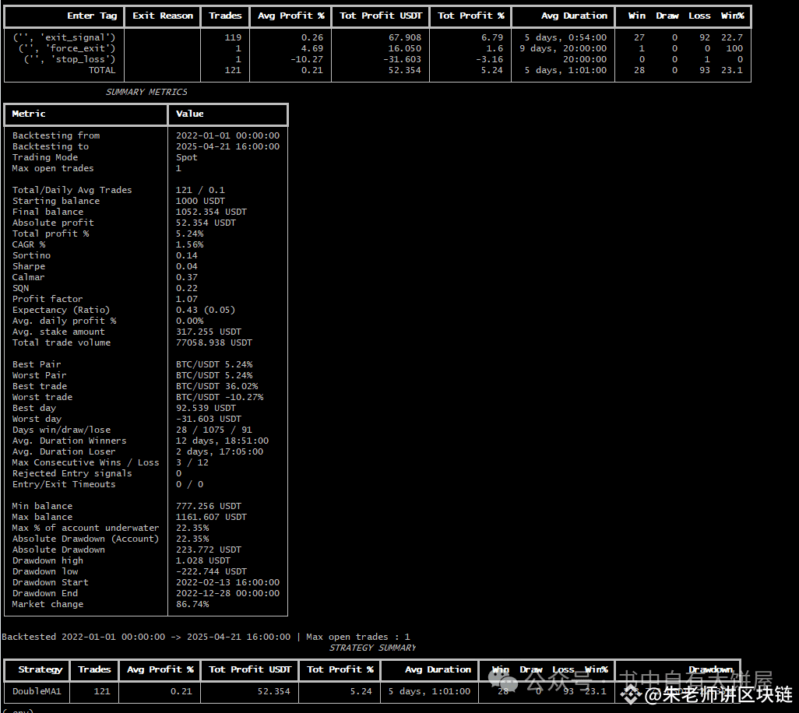Click the force_exit row tag text
Image resolution: width=799 pixels, height=713 pixels.
click(x=67, y=48)
